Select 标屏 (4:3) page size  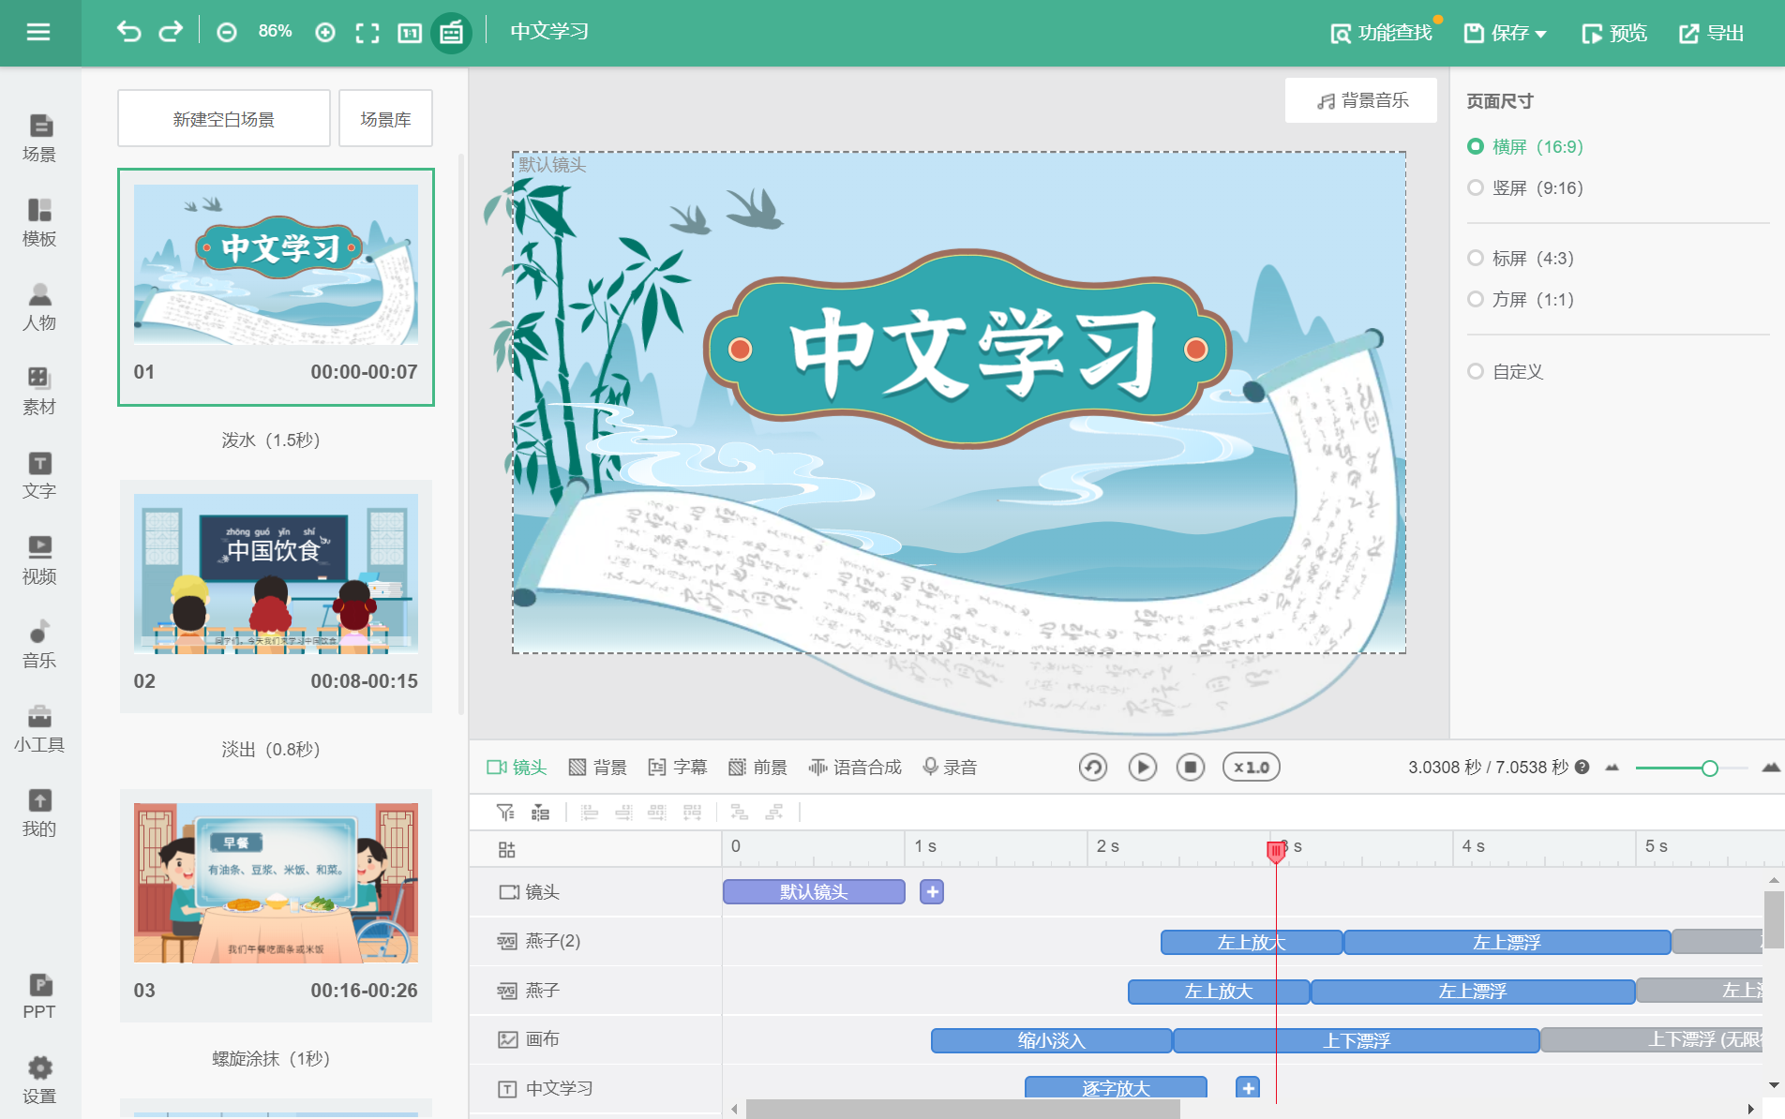1521,259
